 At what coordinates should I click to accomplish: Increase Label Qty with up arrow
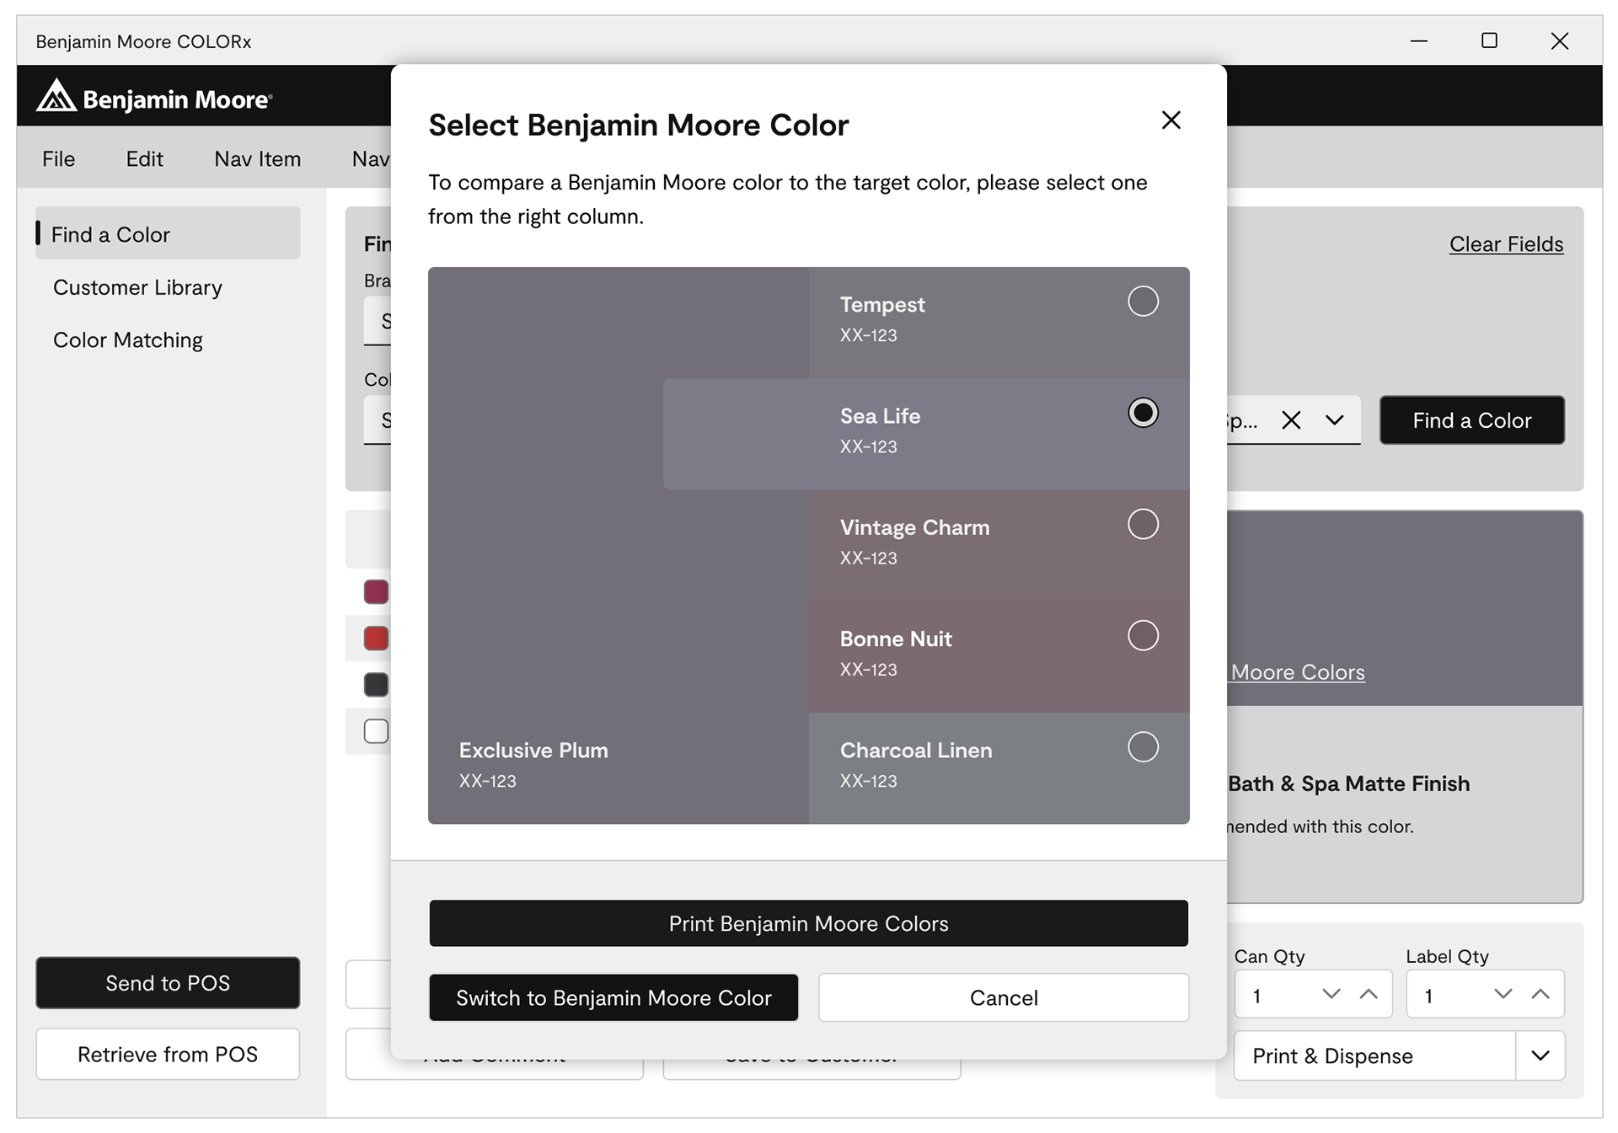click(x=1540, y=995)
